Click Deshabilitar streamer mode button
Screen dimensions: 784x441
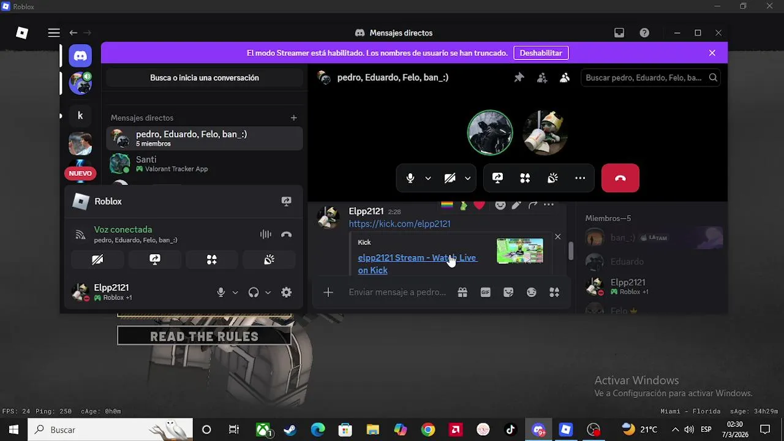pyautogui.click(x=541, y=53)
